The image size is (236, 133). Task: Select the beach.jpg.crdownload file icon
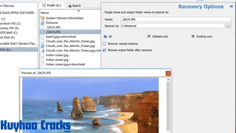[43, 37]
